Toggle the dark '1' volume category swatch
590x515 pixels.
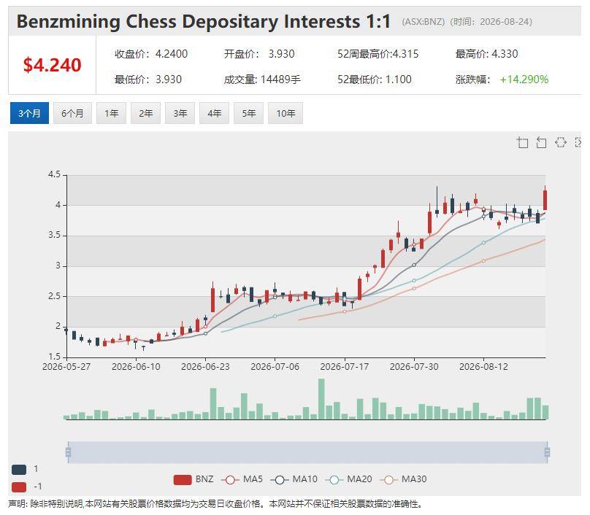point(19,469)
